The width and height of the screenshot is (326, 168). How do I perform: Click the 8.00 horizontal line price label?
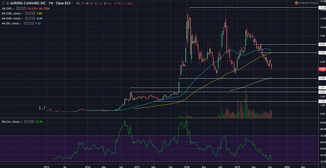(x=322, y=44)
